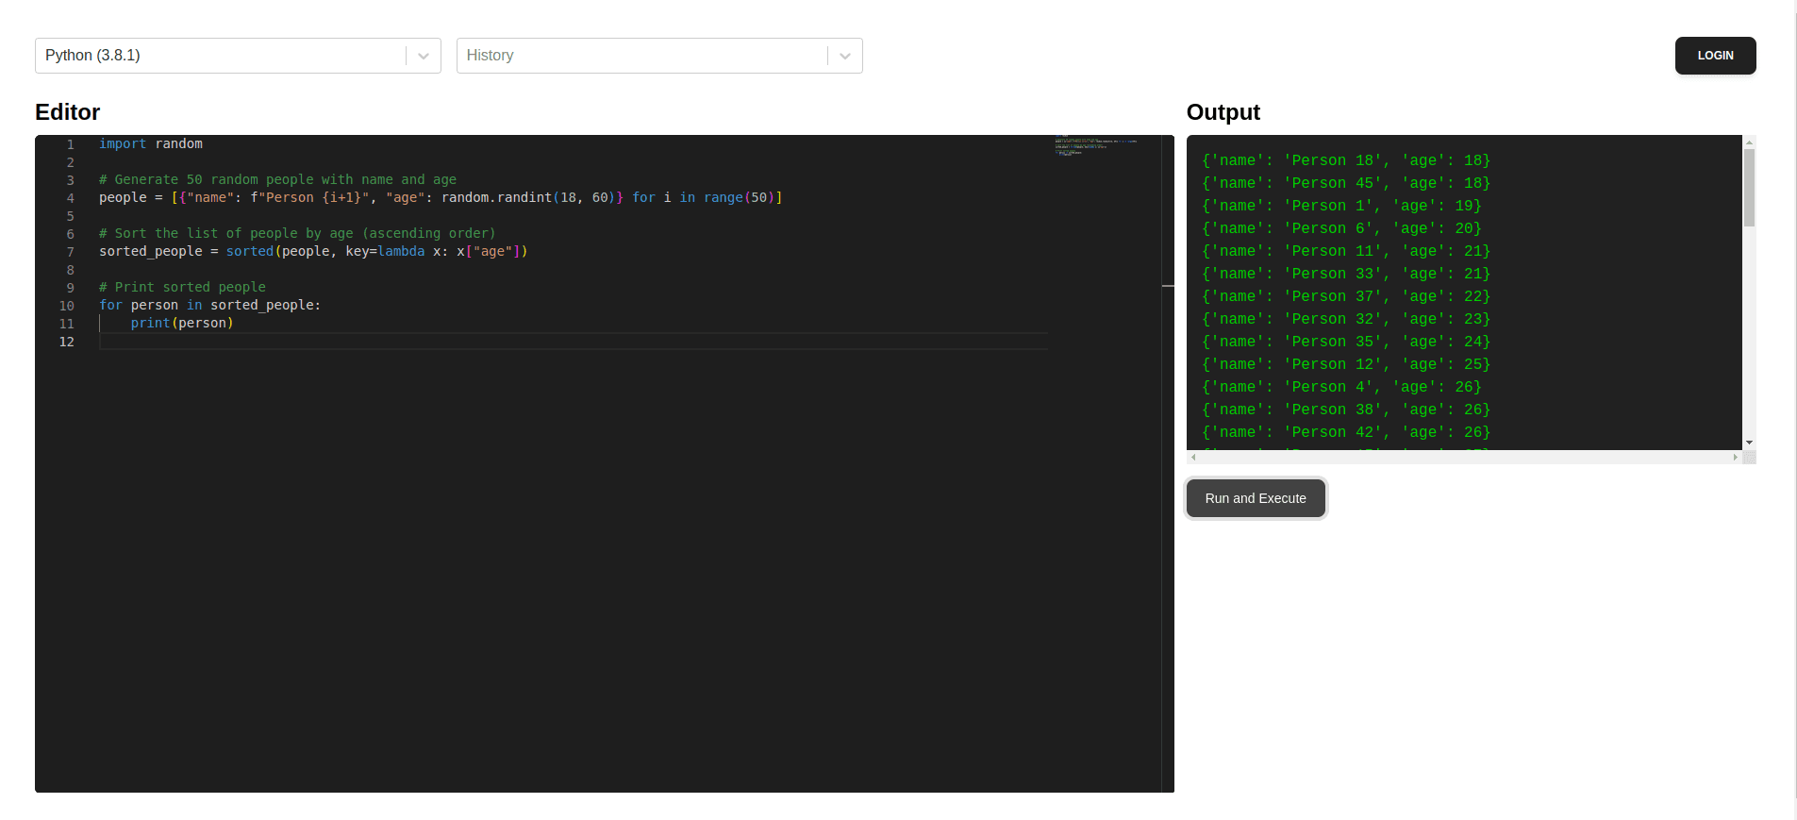This screenshot has height=820, width=1797.
Task: Click line number 7 in the editor gutter
Action: pyautogui.click(x=70, y=252)
